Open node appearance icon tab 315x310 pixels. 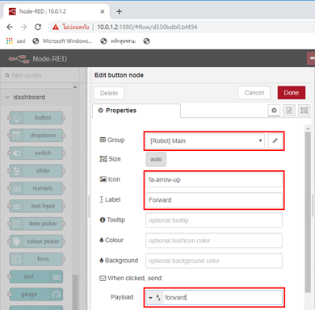coord(304,111)
